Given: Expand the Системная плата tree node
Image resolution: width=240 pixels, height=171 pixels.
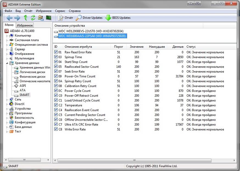Looking at the screenshot, I should (x=7, y=40).
